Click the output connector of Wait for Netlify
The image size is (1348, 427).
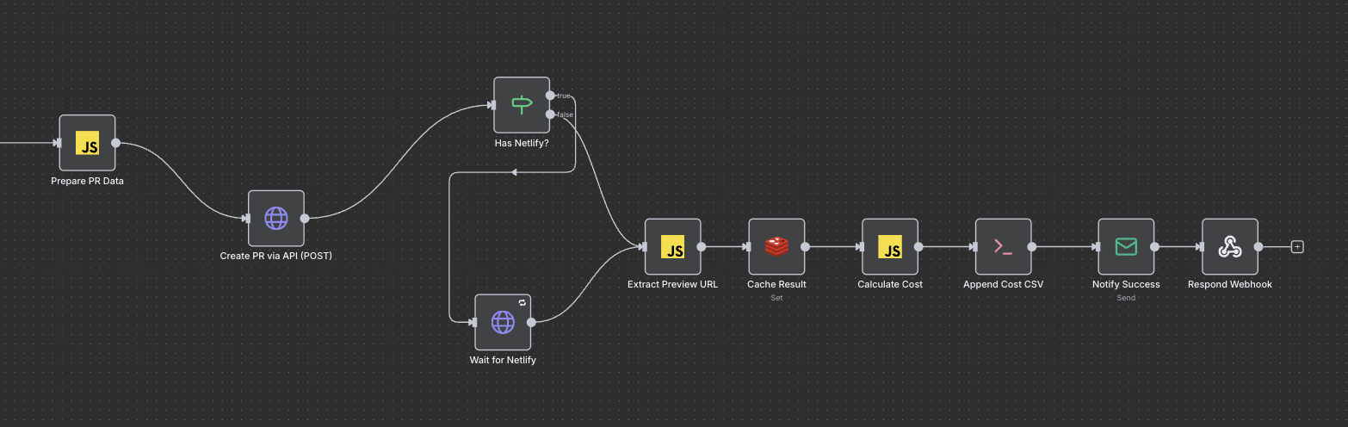[x=531, y=322]
